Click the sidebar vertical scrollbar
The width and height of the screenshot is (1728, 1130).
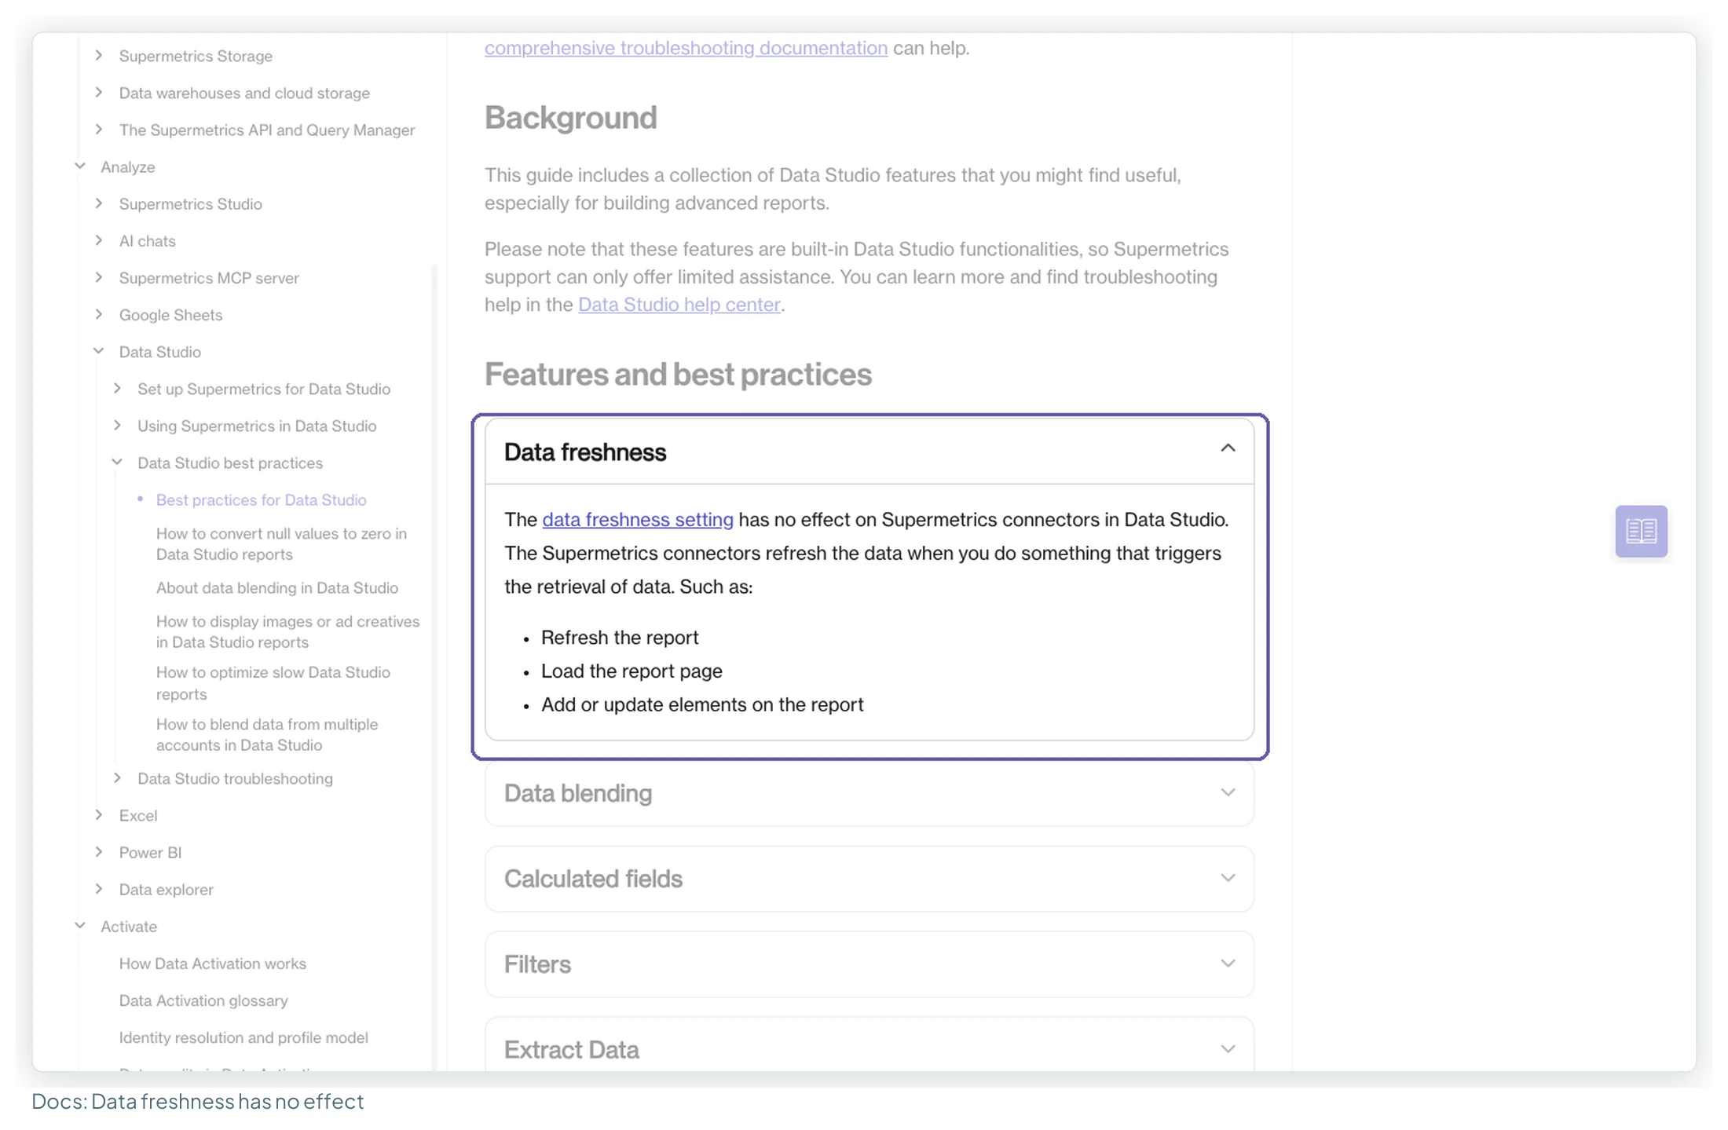[x=434, y=667]
